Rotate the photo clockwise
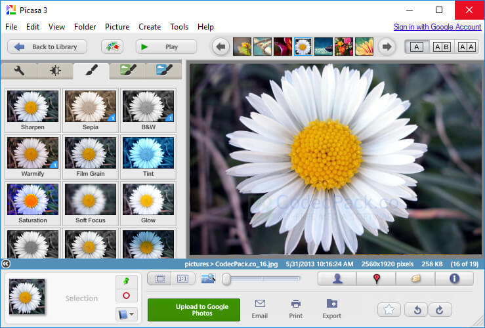 tap(439, 310)
